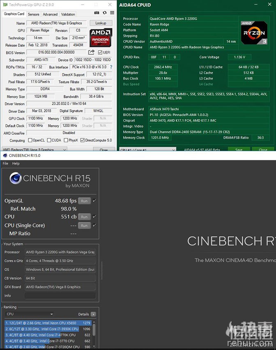The height and width of the screenshot is (350, 276).
Task: Run the OpenGL benchmark
Action: pos(84,201)
